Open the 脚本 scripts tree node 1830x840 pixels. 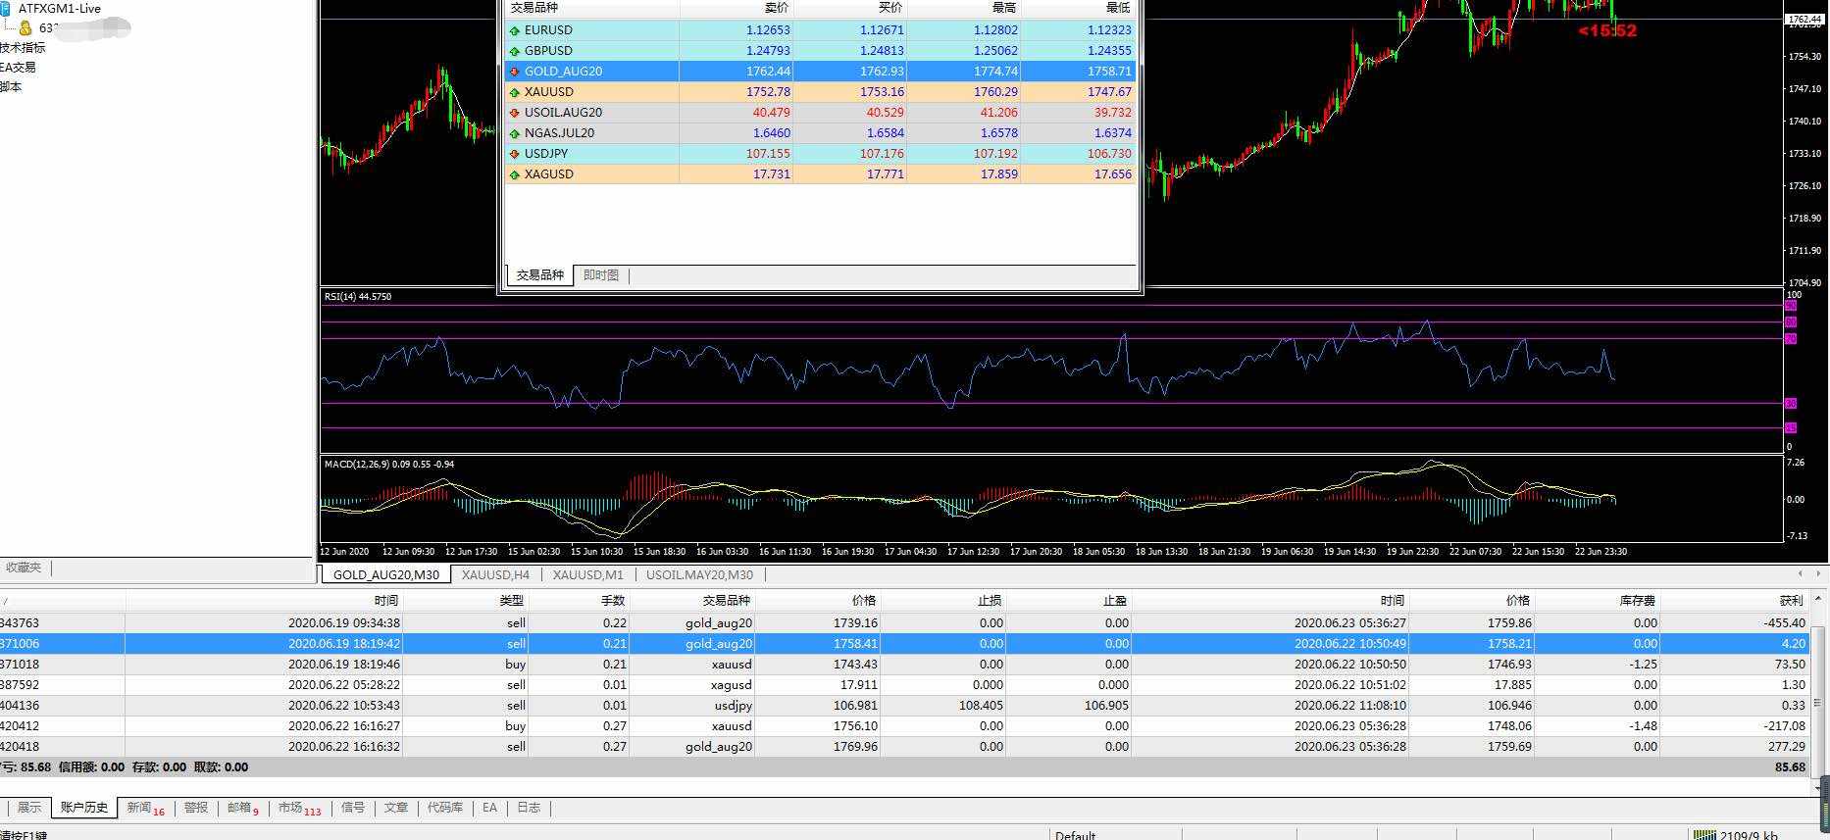tap(11, 86)
